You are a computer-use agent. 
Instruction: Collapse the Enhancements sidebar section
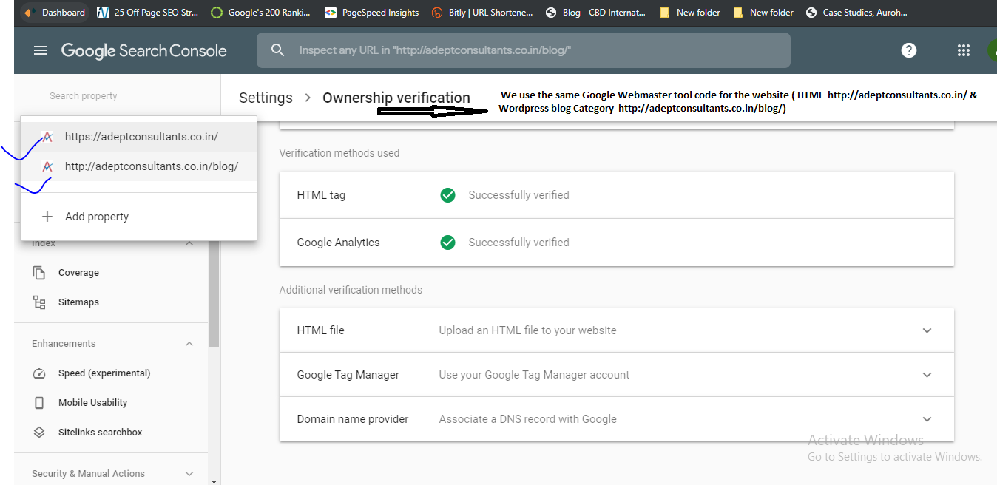tap(189, 344)
